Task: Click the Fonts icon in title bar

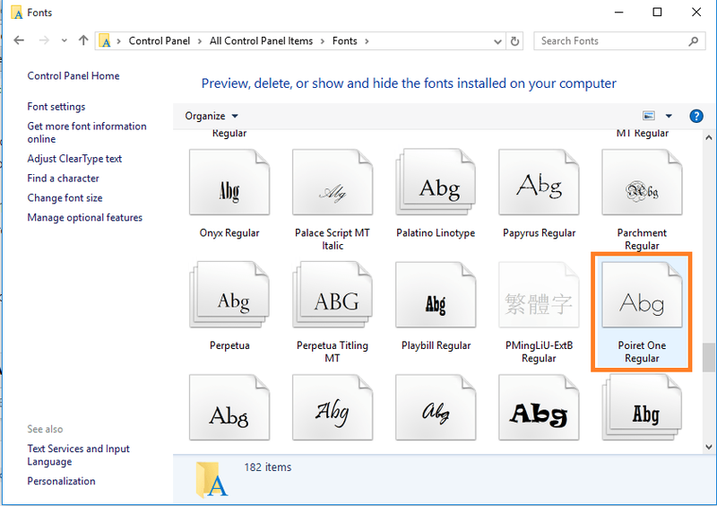Action: (x=16, y=13)
